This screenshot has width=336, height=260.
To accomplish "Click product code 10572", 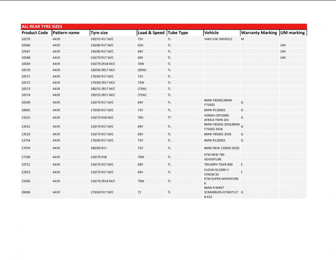I will pyautogui.click(x=26, y=83).
